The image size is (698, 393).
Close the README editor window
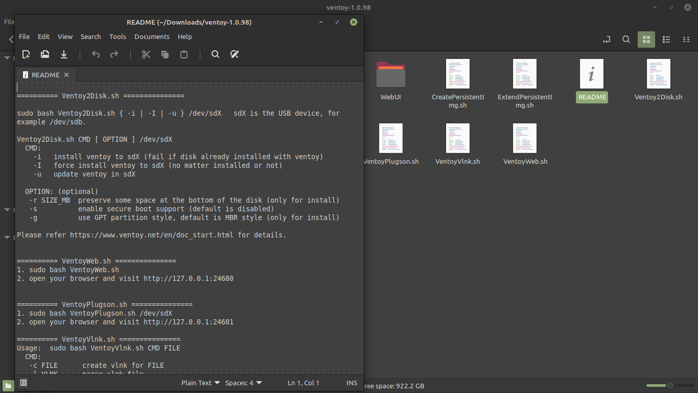click(x=353, y=22)
